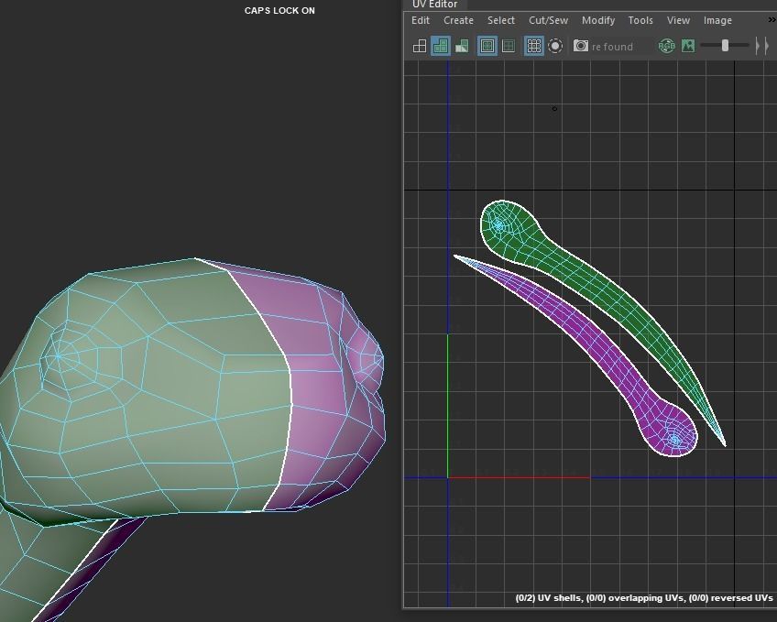Click the UV snapshot camera icon
The height and width of the screenshot is (622, 777).
(x=580, y=46)
